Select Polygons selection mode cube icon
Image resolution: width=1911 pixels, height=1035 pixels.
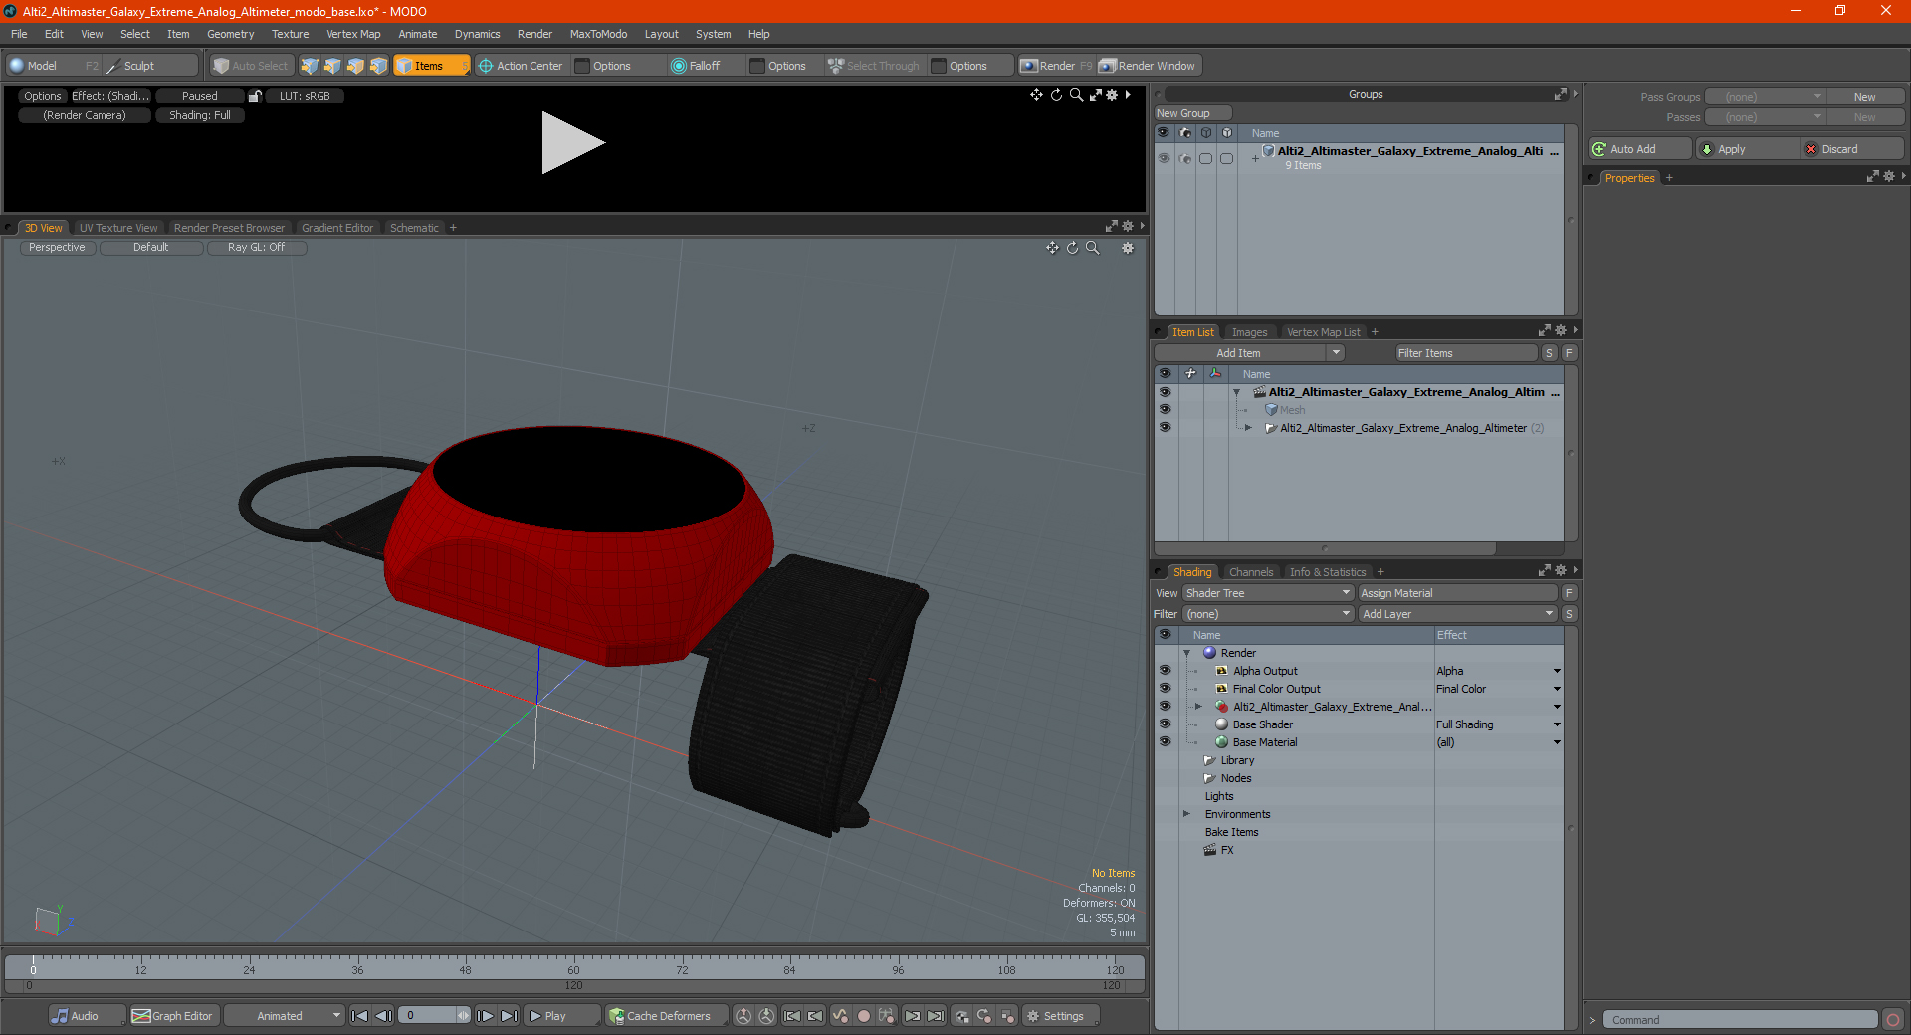[x=355, y=66]
